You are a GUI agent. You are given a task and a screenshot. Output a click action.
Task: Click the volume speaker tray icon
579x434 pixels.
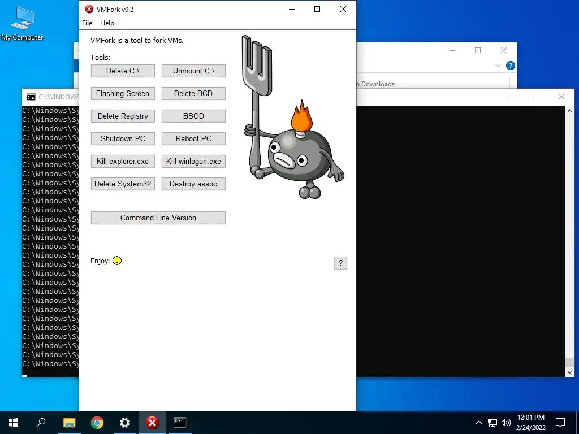click(x=506, y=423)
